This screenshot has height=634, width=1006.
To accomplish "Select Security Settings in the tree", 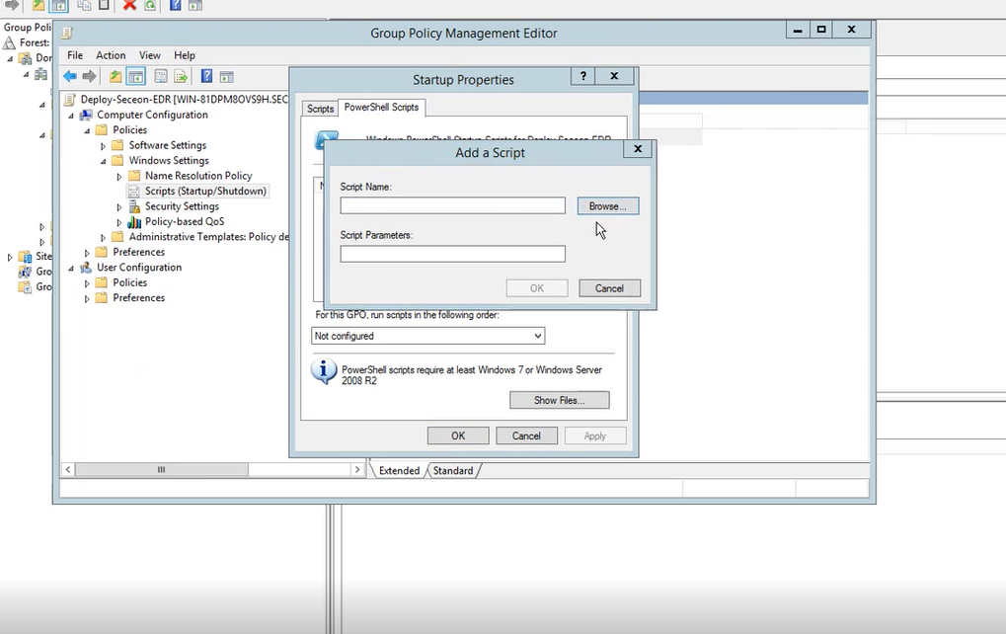I will (180, 205).
